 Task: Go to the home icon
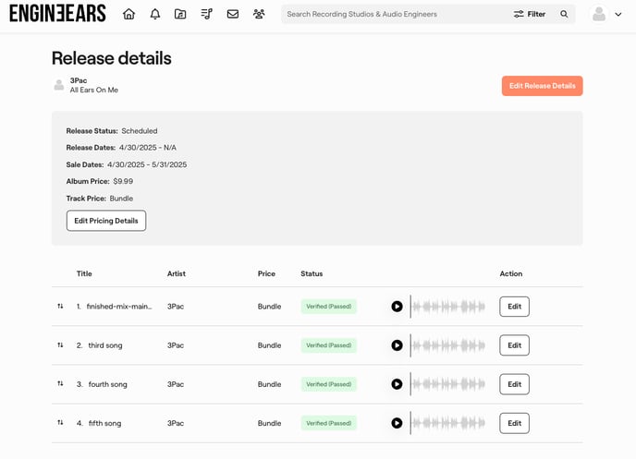coord(128,15)
